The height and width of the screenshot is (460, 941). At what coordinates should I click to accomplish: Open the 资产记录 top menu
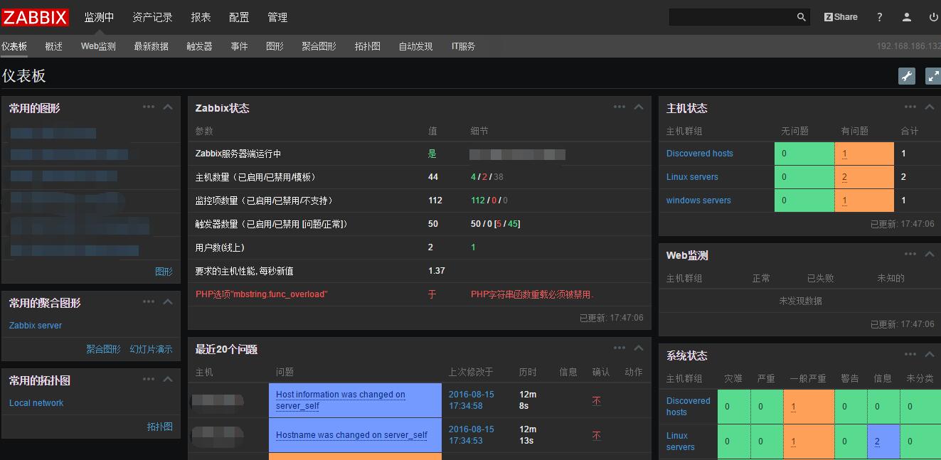[152, 17]
